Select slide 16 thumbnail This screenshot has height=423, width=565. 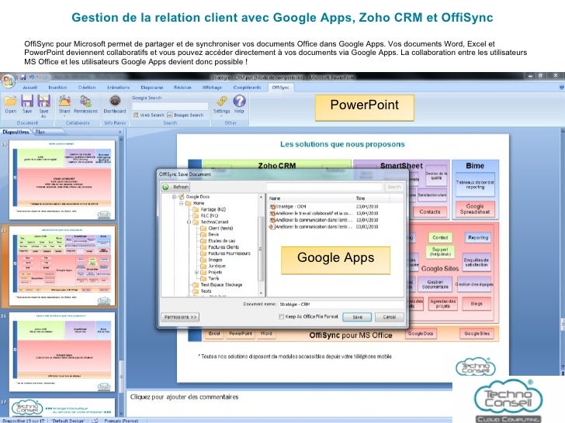pyautogui.click(x=61, y=352)
